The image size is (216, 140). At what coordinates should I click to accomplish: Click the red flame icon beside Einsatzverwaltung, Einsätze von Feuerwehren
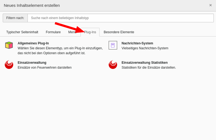pos(9,65)
